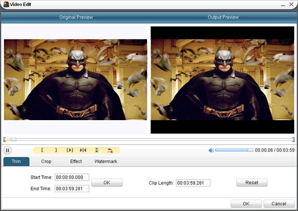Click the bottom OK button
Viewport: 298px width, 211px height.
click(x=246, y=204)
